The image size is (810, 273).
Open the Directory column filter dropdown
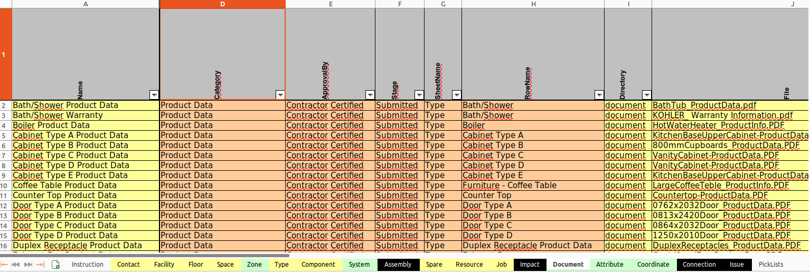tap(646, 95)
